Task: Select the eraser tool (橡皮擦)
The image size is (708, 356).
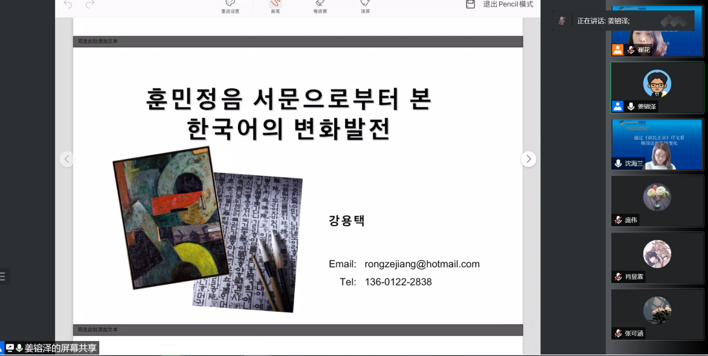Action: 320,5
